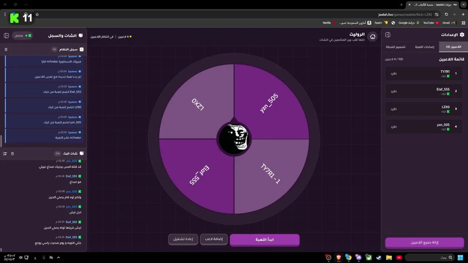Open a new browser tab with plus
The width and height of the screenshot is (468, 263).
coord(401,5)
